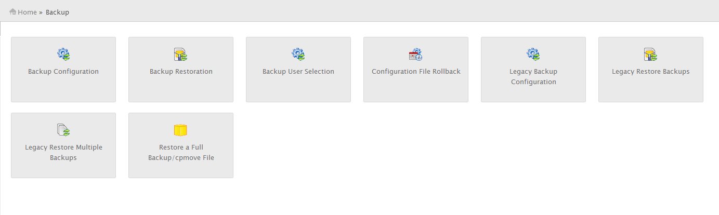The image size is (719, 215).
Task: Click the Backup Restoration icon
Action: point(180,54)
